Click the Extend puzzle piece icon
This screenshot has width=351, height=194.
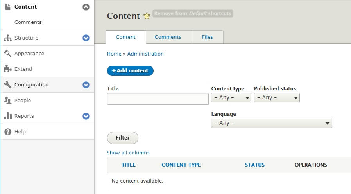coord(7,69)
